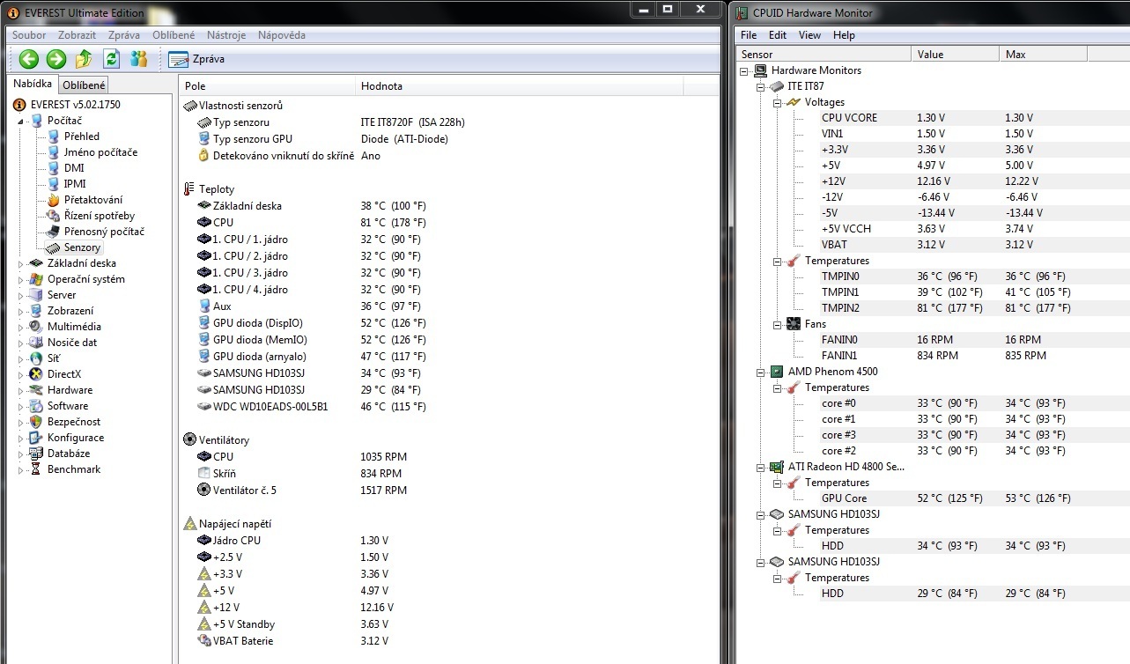Click the Pole column header
This screenshot has width=1130, height=664.
click(267, 86)
